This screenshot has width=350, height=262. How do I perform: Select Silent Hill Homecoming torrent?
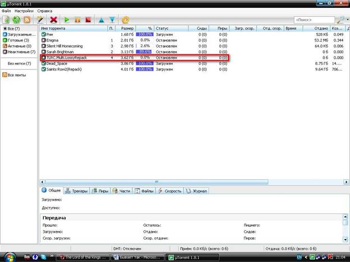(x=193, y=46)
